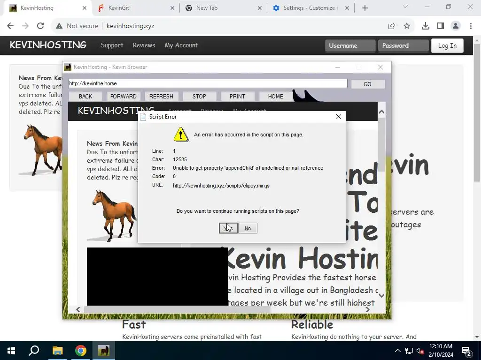Click No in Script Error dialog
Viewport: 481px width, 360px height.
click(248, 228)
